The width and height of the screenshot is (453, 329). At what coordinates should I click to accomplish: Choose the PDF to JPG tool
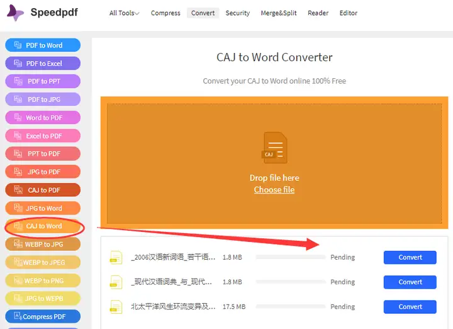(x=43, y=100)
